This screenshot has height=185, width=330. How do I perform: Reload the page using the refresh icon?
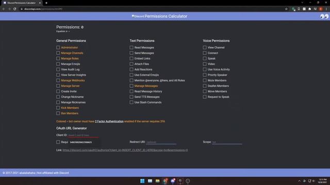15,9
